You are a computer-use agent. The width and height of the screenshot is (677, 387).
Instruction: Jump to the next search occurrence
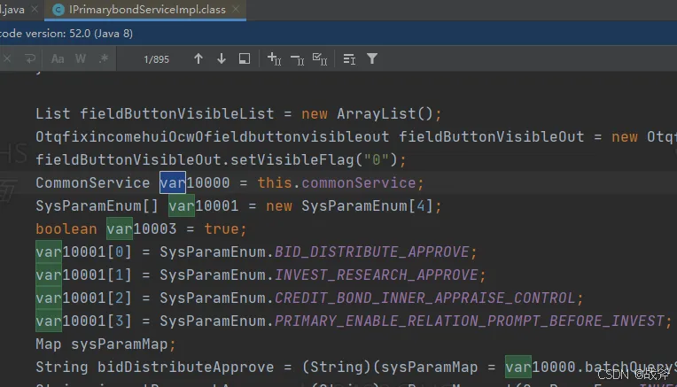(221, 59)
